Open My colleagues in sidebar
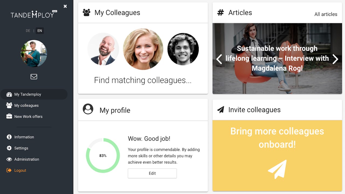The image size is (345, 194). (26, 105)
